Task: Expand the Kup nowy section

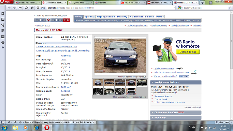Action: (x=176, y=118)
